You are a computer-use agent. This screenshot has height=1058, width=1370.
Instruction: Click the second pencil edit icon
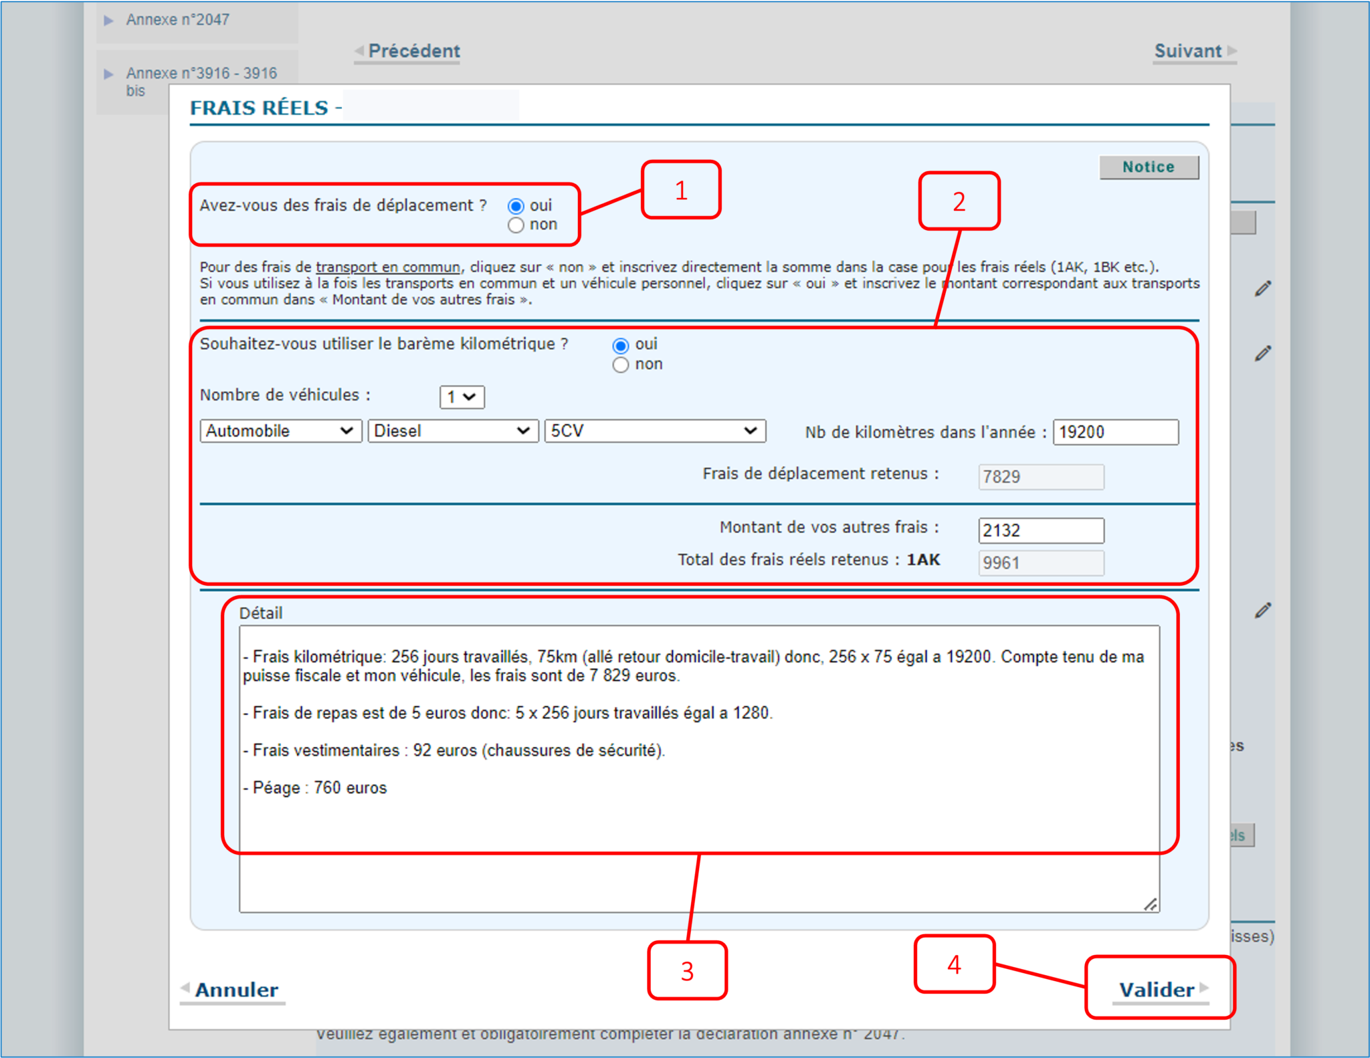tap(1262, 353)
